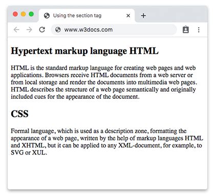This screenshot has height=195, width=215.
Task: Click the line starting 'HTML is the standard markup'
Action: [x=103, y=68]
